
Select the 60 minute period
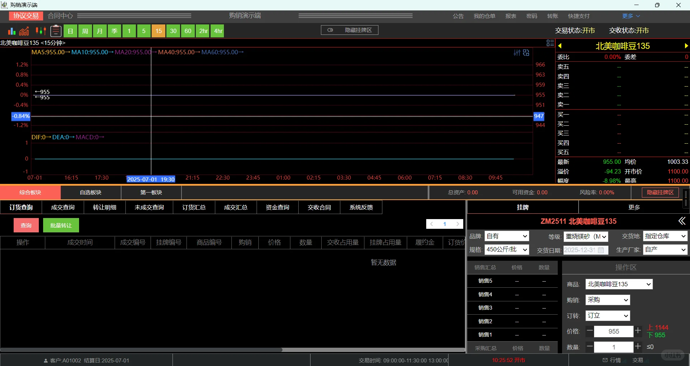coord(188,31)
